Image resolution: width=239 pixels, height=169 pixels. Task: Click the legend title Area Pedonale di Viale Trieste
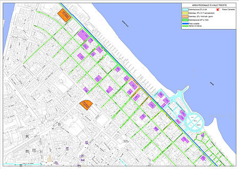coord(209,5)
